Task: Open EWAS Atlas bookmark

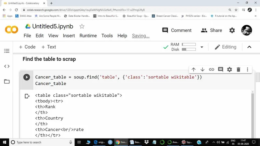Action: tap(23, 16)
